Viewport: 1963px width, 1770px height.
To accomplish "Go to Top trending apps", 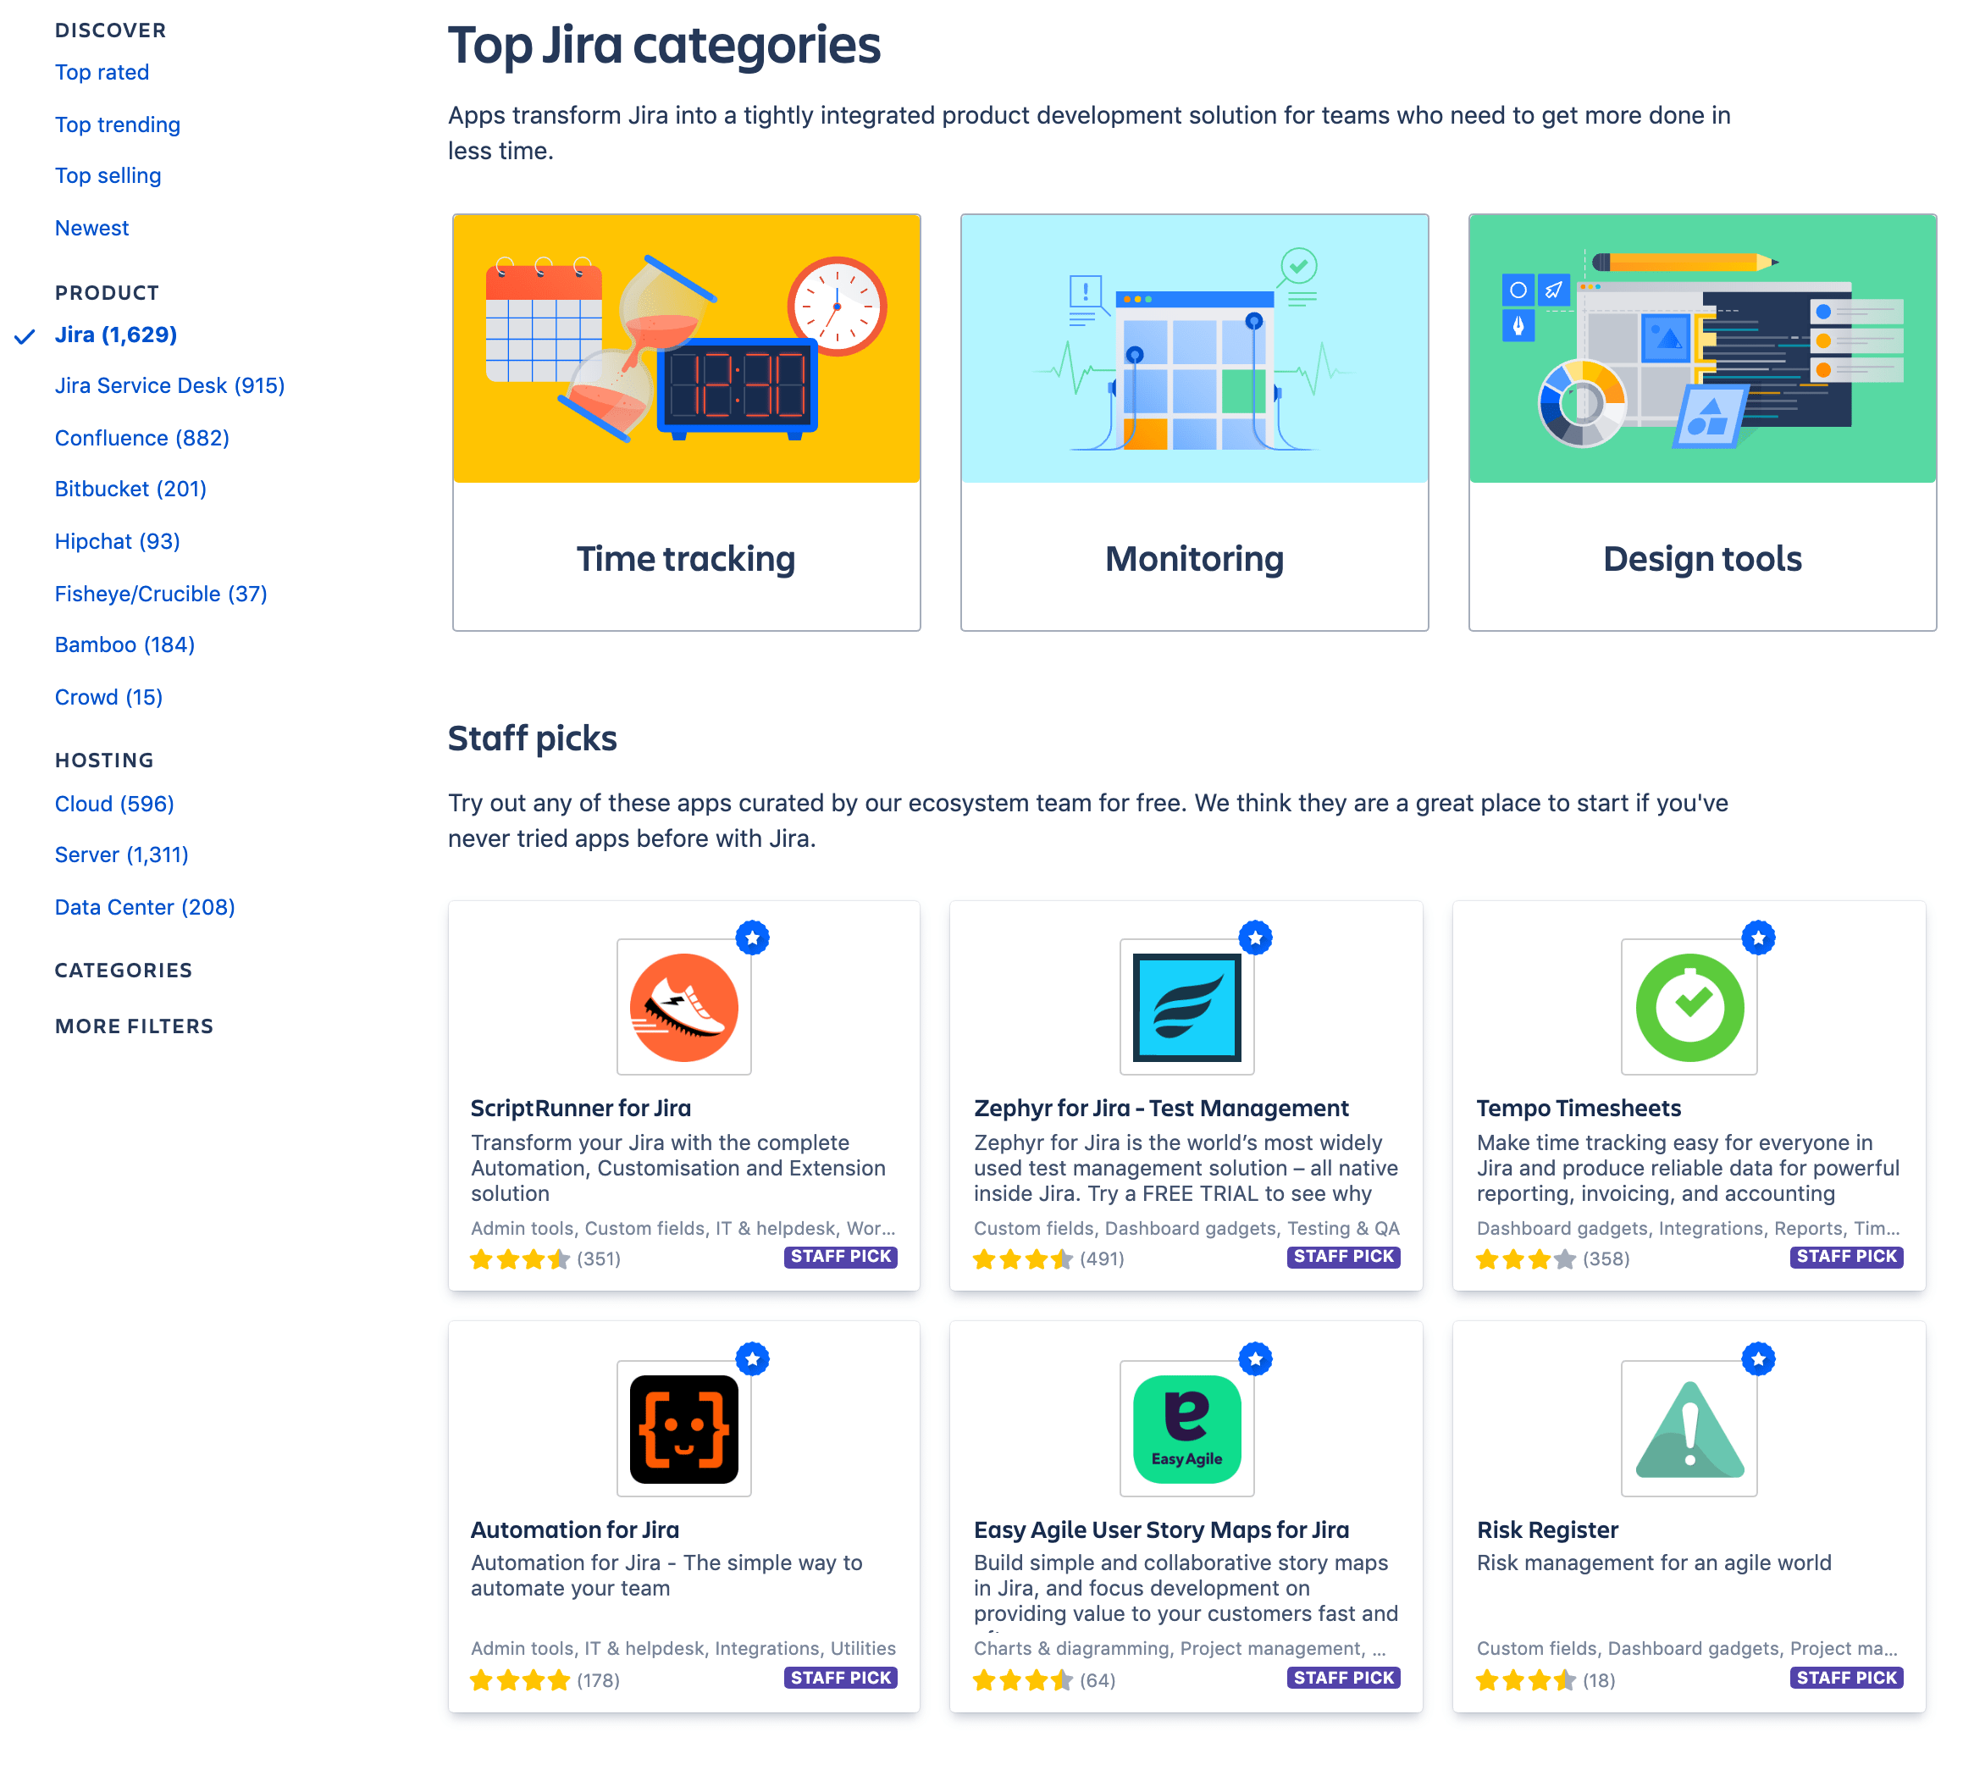I will [118, 125].
